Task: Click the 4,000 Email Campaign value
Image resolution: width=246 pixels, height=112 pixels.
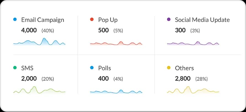Action: tap(29, 30)
